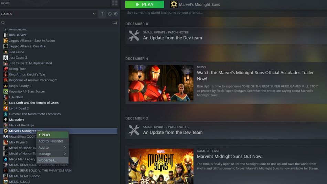Screen dimensions: 327x184
Task: Select PLAY in the context menu
Action: click(52, 135)
